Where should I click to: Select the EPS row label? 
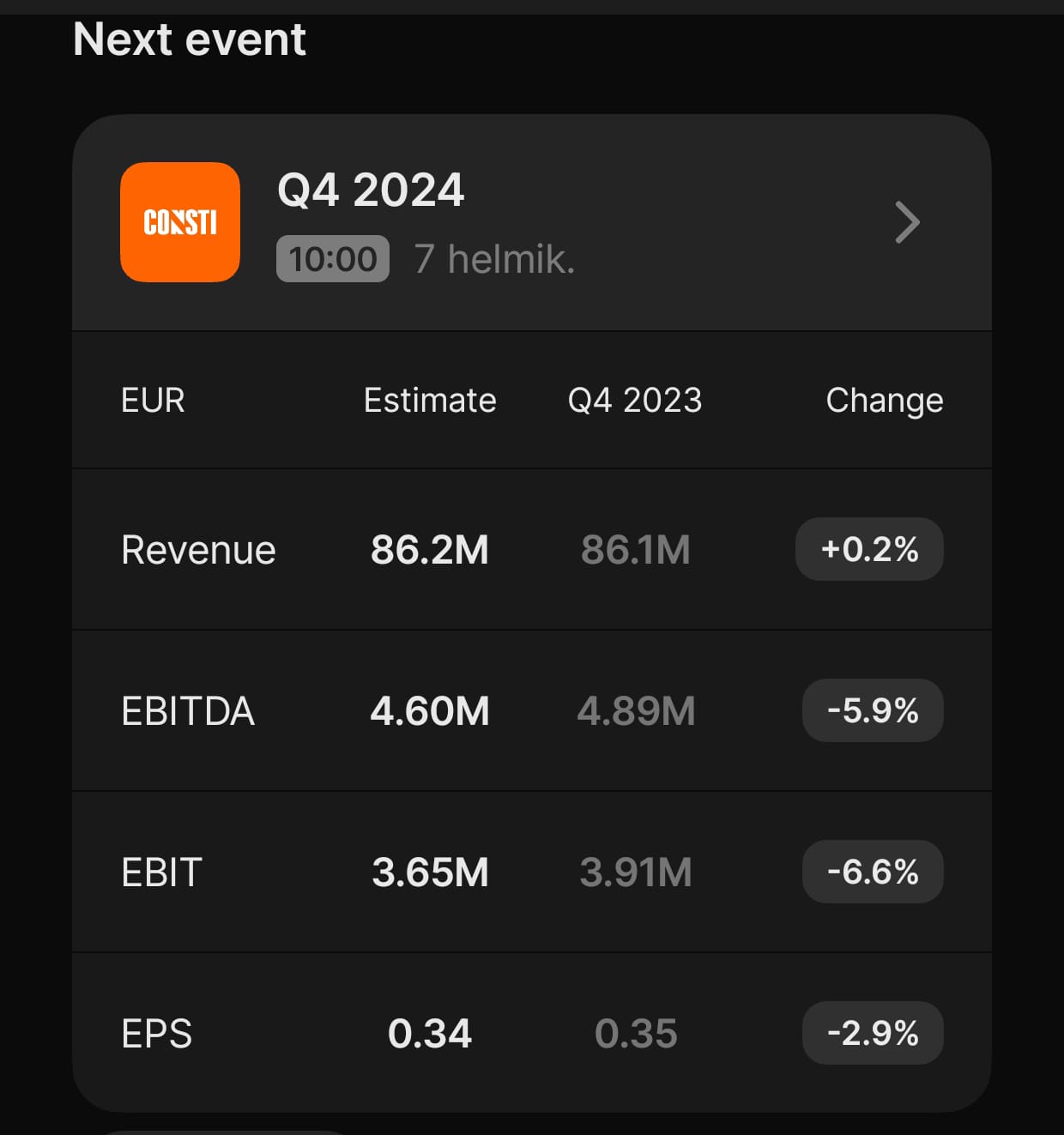coord(156,1034)
